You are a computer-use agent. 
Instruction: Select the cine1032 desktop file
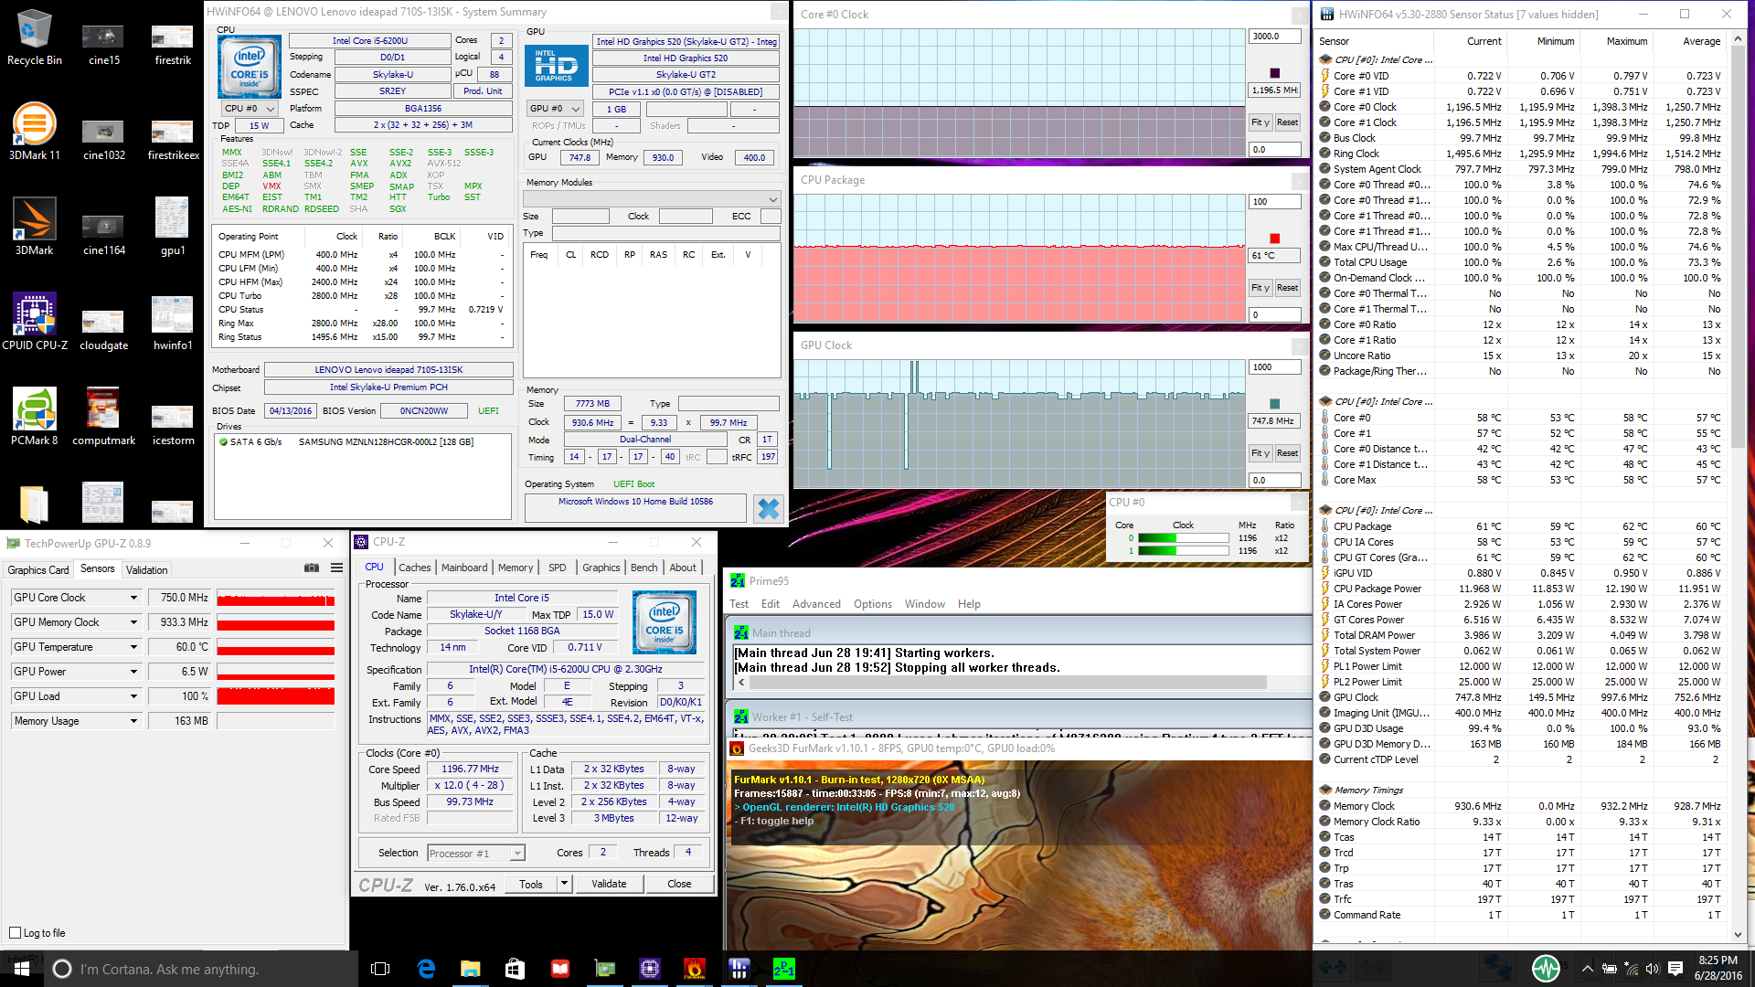point(103,139)
